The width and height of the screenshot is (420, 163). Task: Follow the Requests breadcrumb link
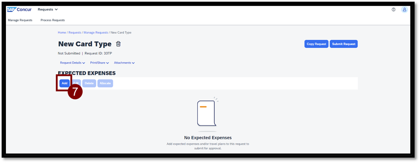pyautogui.click(x=75, y=32)
